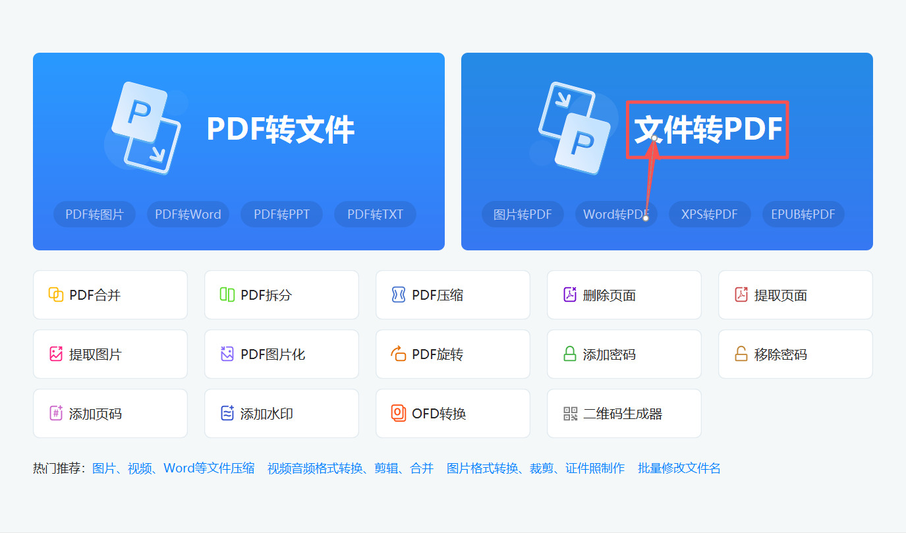906x533 pixels.
Task: Click the PDF转Word button
Action: tap(188, 213)
